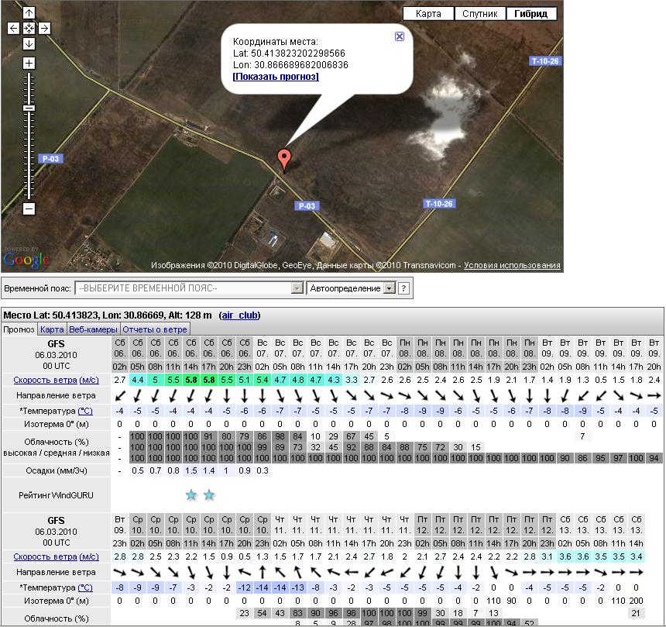Pan the map left with arrow control
This screenshot has width=666, height=627.
click(x=13, y=29)
